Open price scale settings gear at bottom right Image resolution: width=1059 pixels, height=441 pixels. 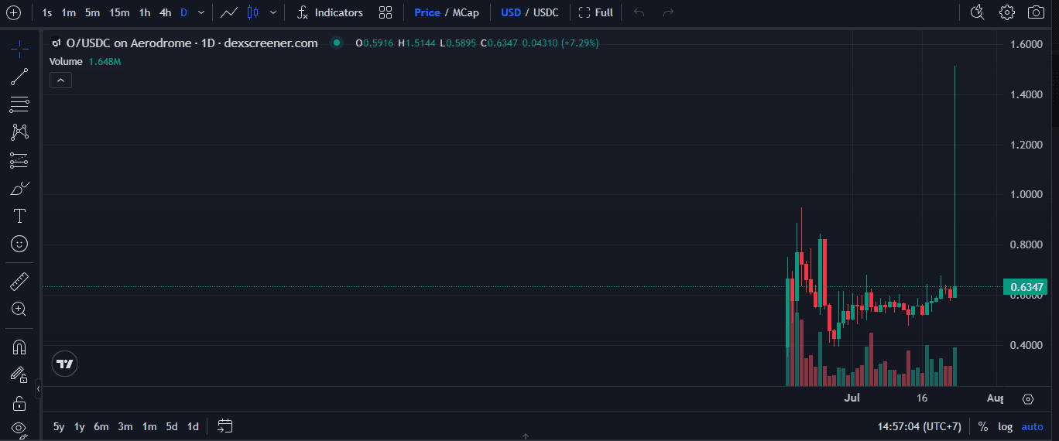click(1028, 399)
